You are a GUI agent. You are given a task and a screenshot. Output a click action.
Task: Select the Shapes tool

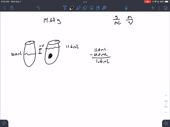click(98, 8)
